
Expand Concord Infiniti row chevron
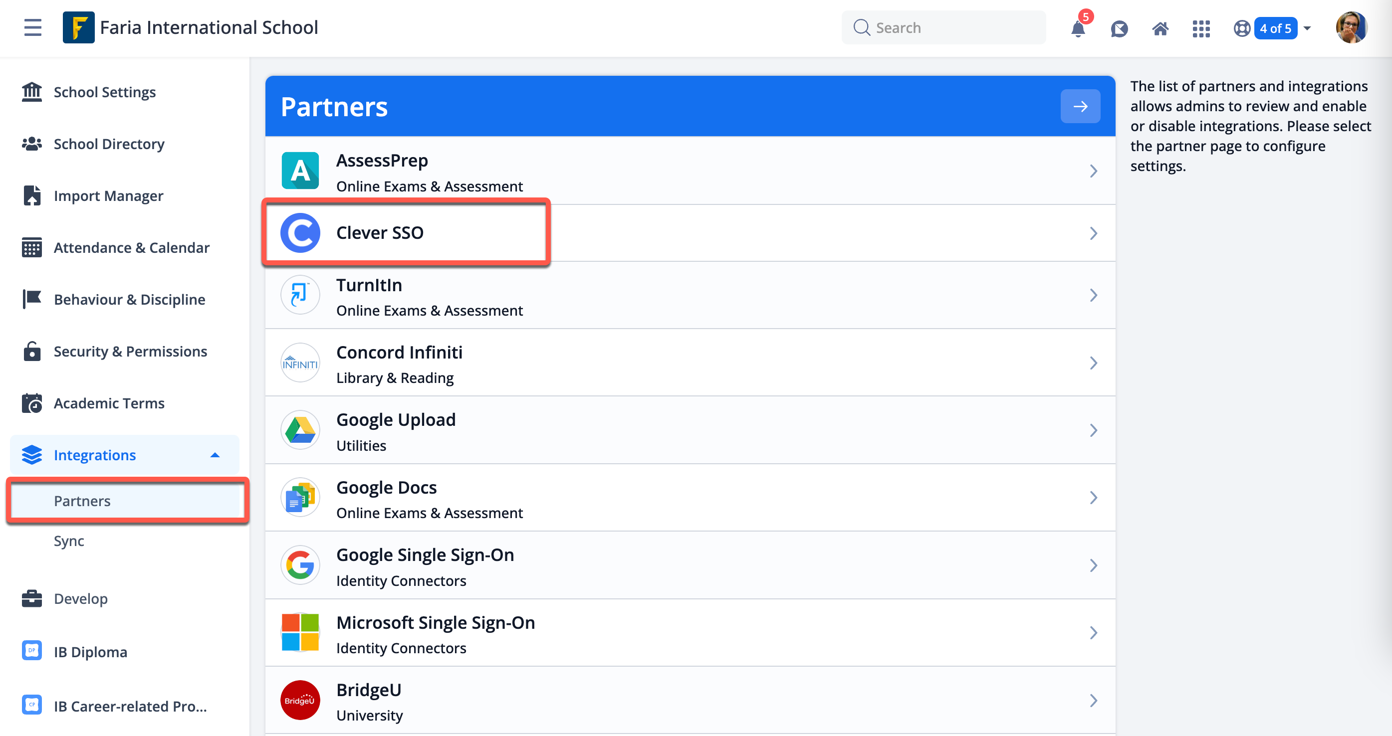point(1094,363)
